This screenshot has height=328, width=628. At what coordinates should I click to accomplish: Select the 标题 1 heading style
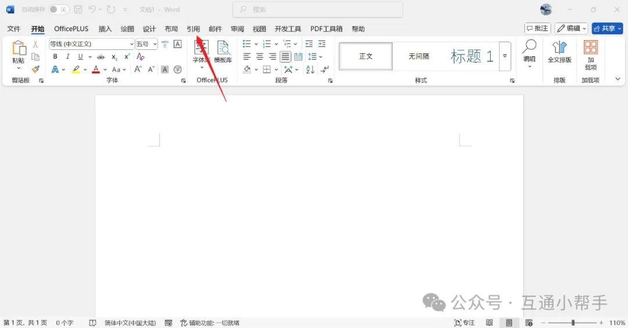point(472,56)
